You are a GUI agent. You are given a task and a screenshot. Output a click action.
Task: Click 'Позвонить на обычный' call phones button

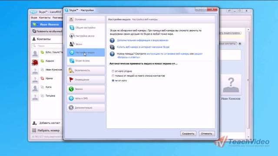(x=47, y=31)
